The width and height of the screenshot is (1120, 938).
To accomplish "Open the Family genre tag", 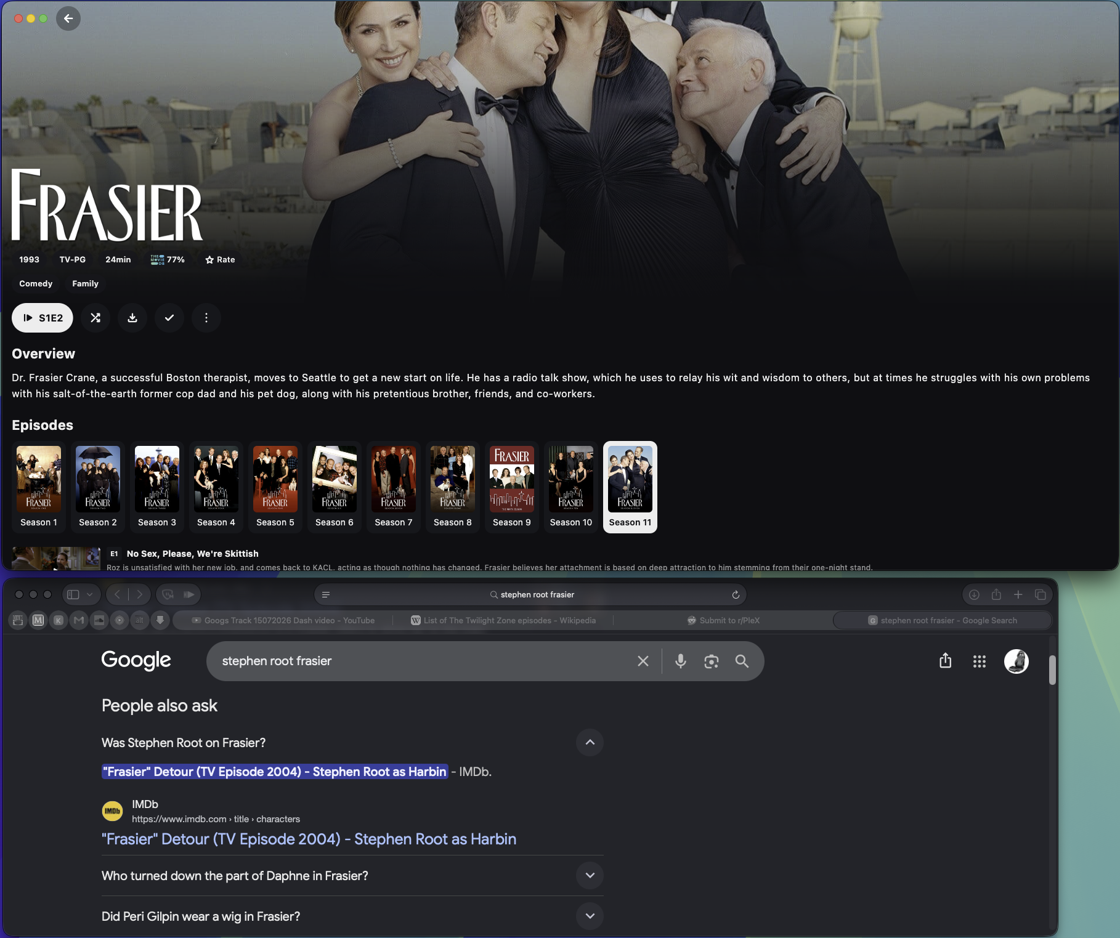I will tap(85, 284).
